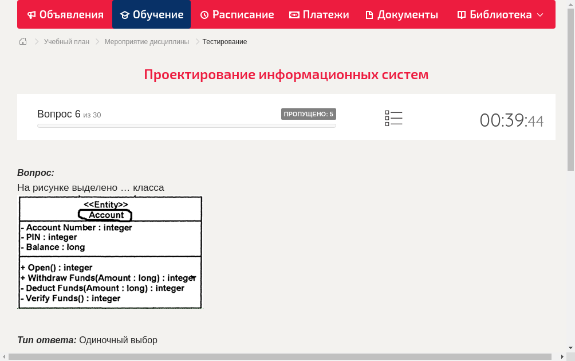Click the ПРОПУЩЕНО: 5 badge
Screen dimensions: 575x361
point(309,113)
